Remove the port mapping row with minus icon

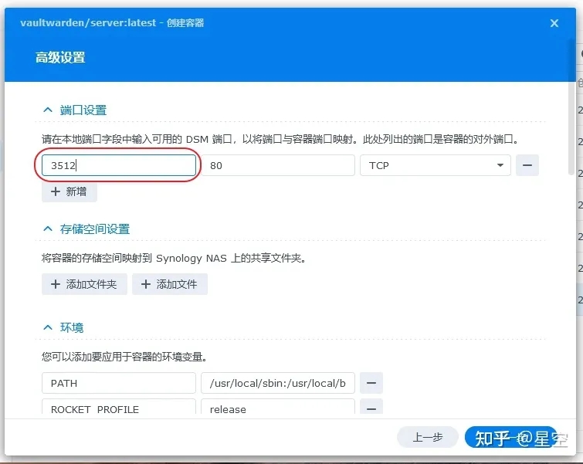(x=527, y=166)
